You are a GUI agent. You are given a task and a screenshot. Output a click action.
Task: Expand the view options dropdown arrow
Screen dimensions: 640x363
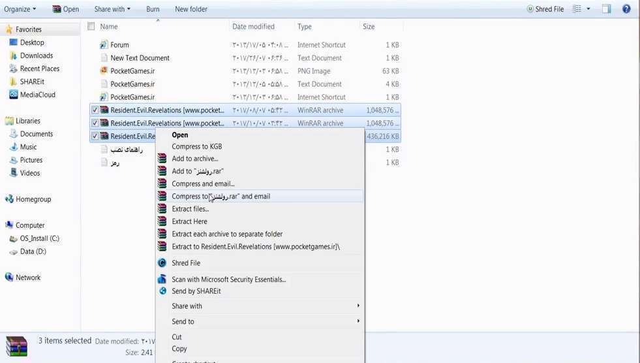tap(588, 9)
